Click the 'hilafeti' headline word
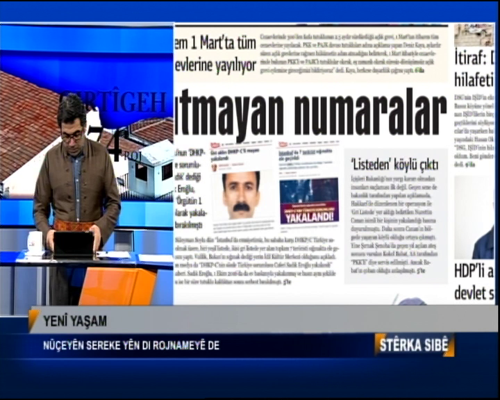Image resolution: width=500 pixels, height=400 pixels. point(474,80)
